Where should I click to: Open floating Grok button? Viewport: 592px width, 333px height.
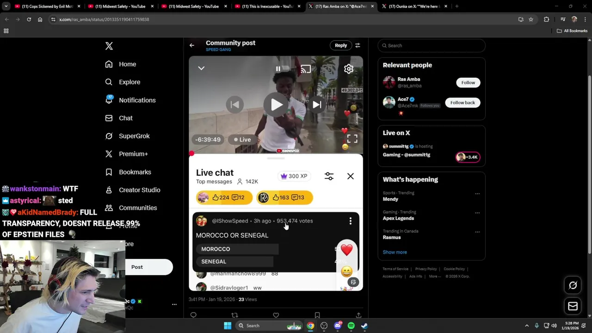tap(573, 285)
